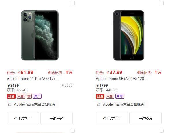Image resolution: width=174 pixels, height=133 pixels.
Task: Click the purple 通用 tag under iPhone SE
Action: click(x=120, y=96)
